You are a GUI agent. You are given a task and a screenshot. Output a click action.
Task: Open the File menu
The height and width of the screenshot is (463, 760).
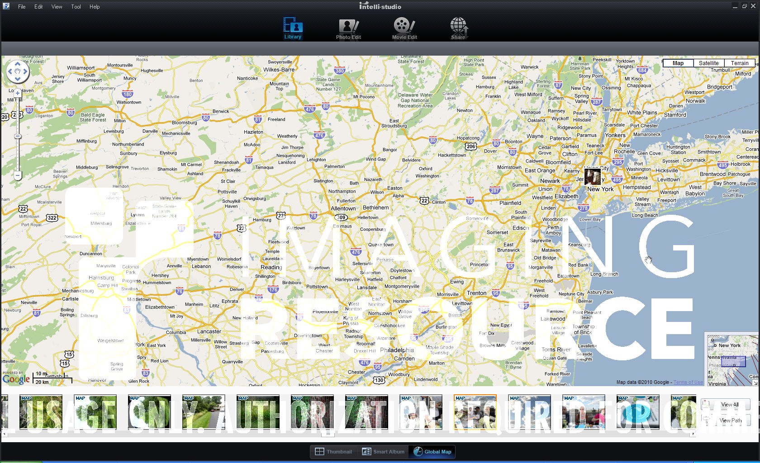[x=22, y=7]
